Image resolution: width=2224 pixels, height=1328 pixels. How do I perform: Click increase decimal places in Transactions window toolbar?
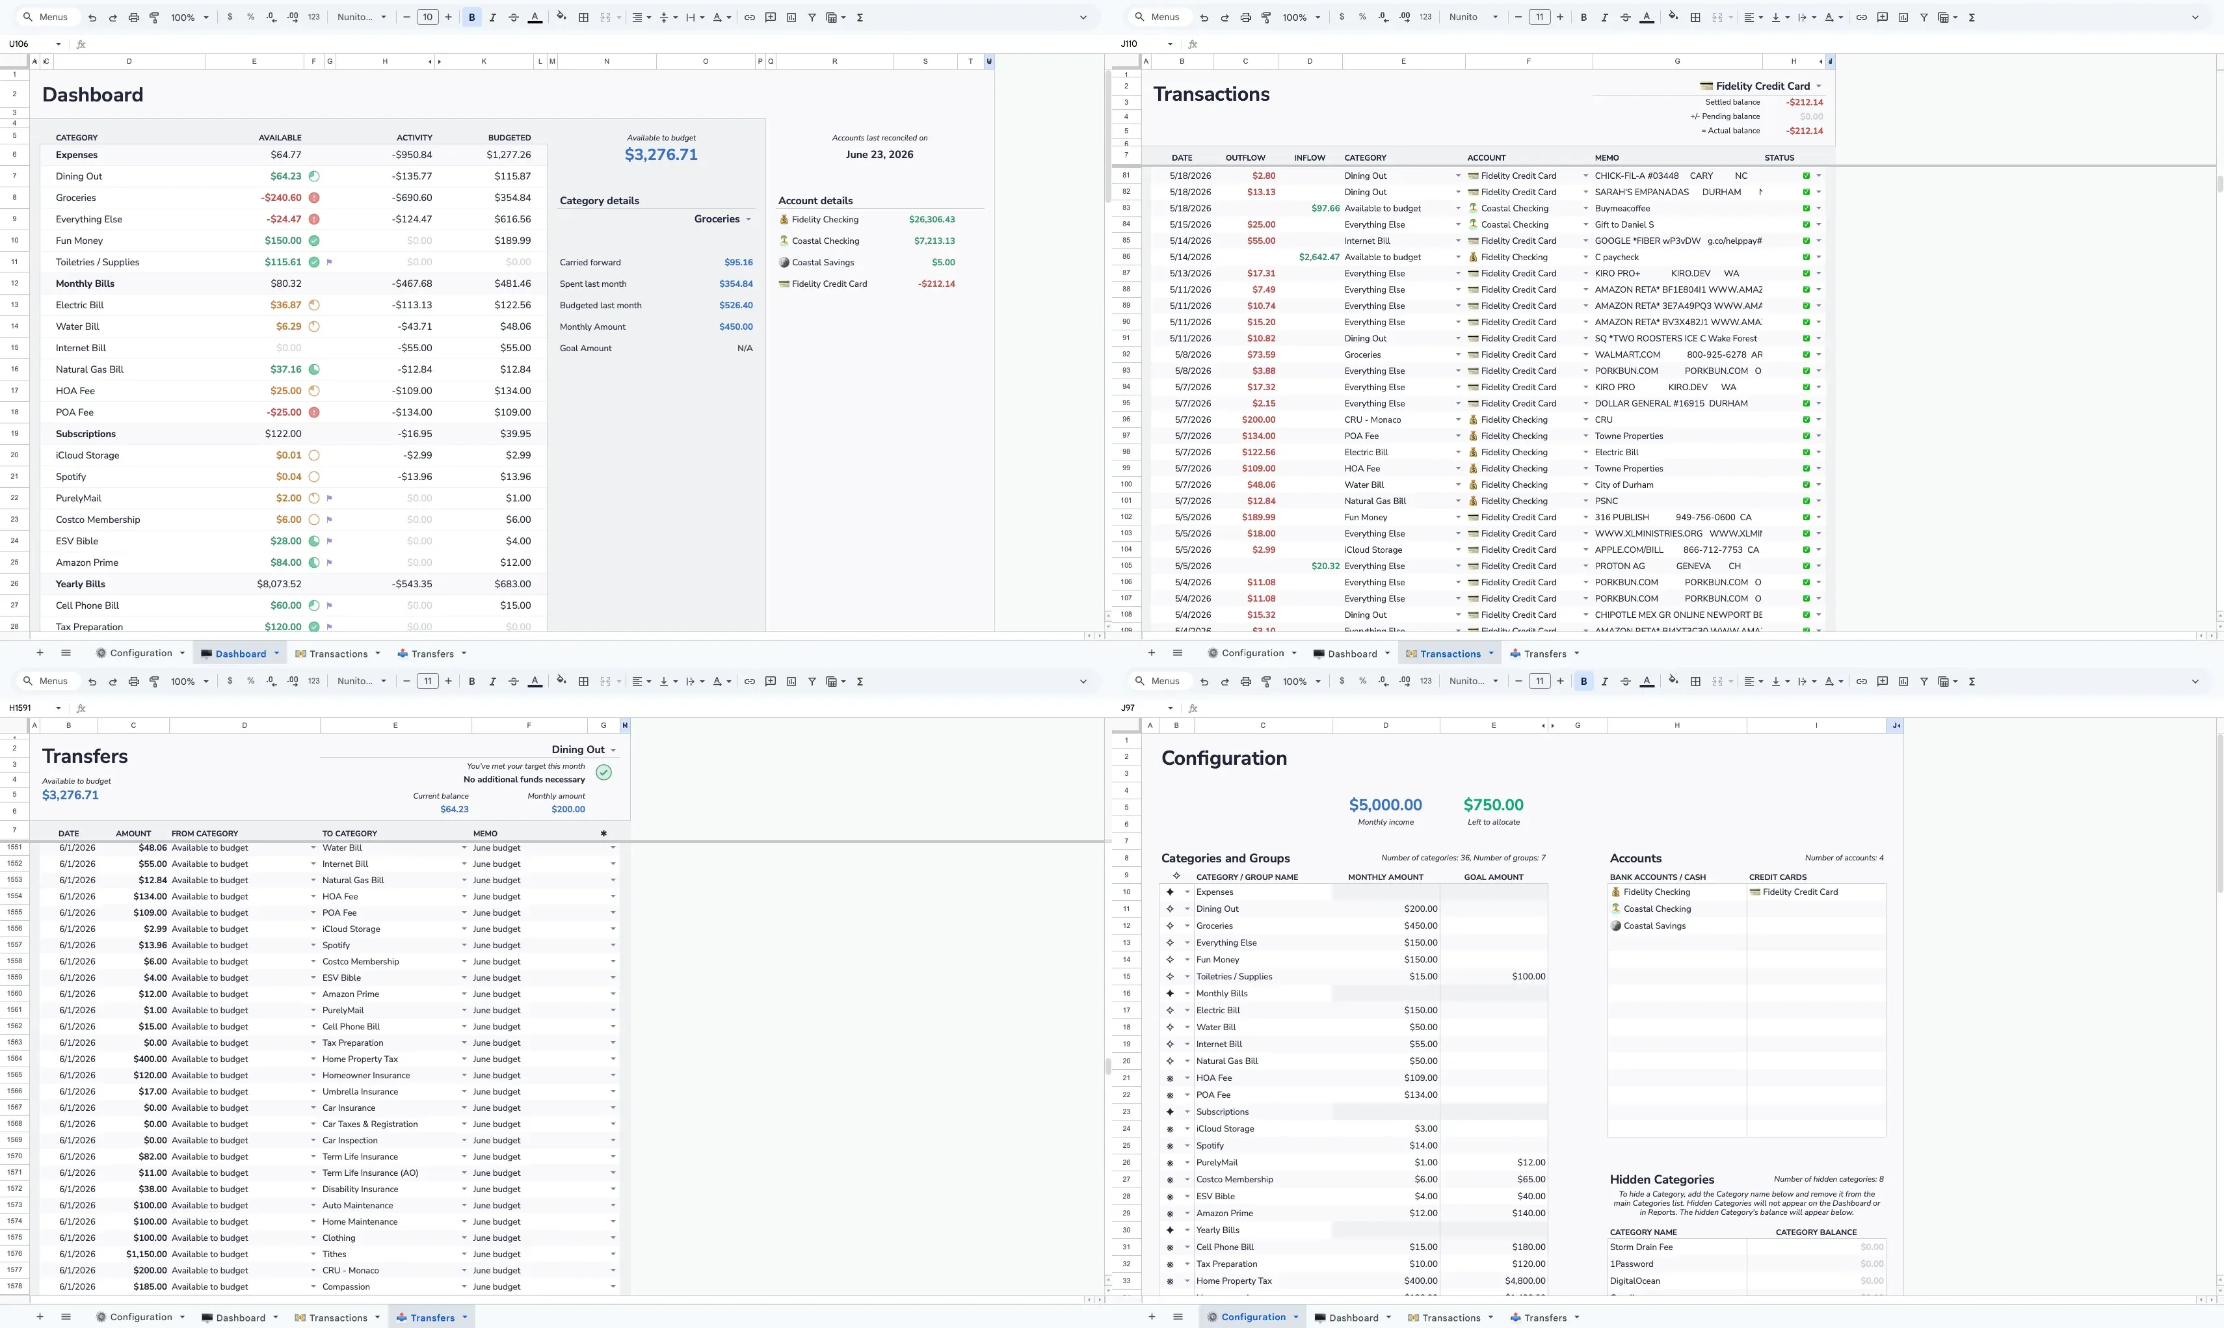(1405, 17)
